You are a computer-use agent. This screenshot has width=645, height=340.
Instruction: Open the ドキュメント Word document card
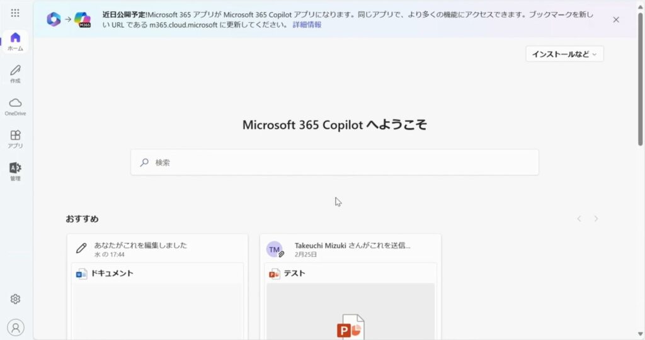[157, 287]
